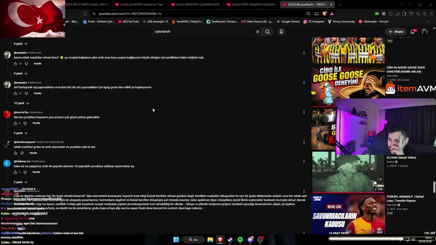436x245 pixels.
Task: Open Discord from the taskbar
Action: (x=250, y=240)
